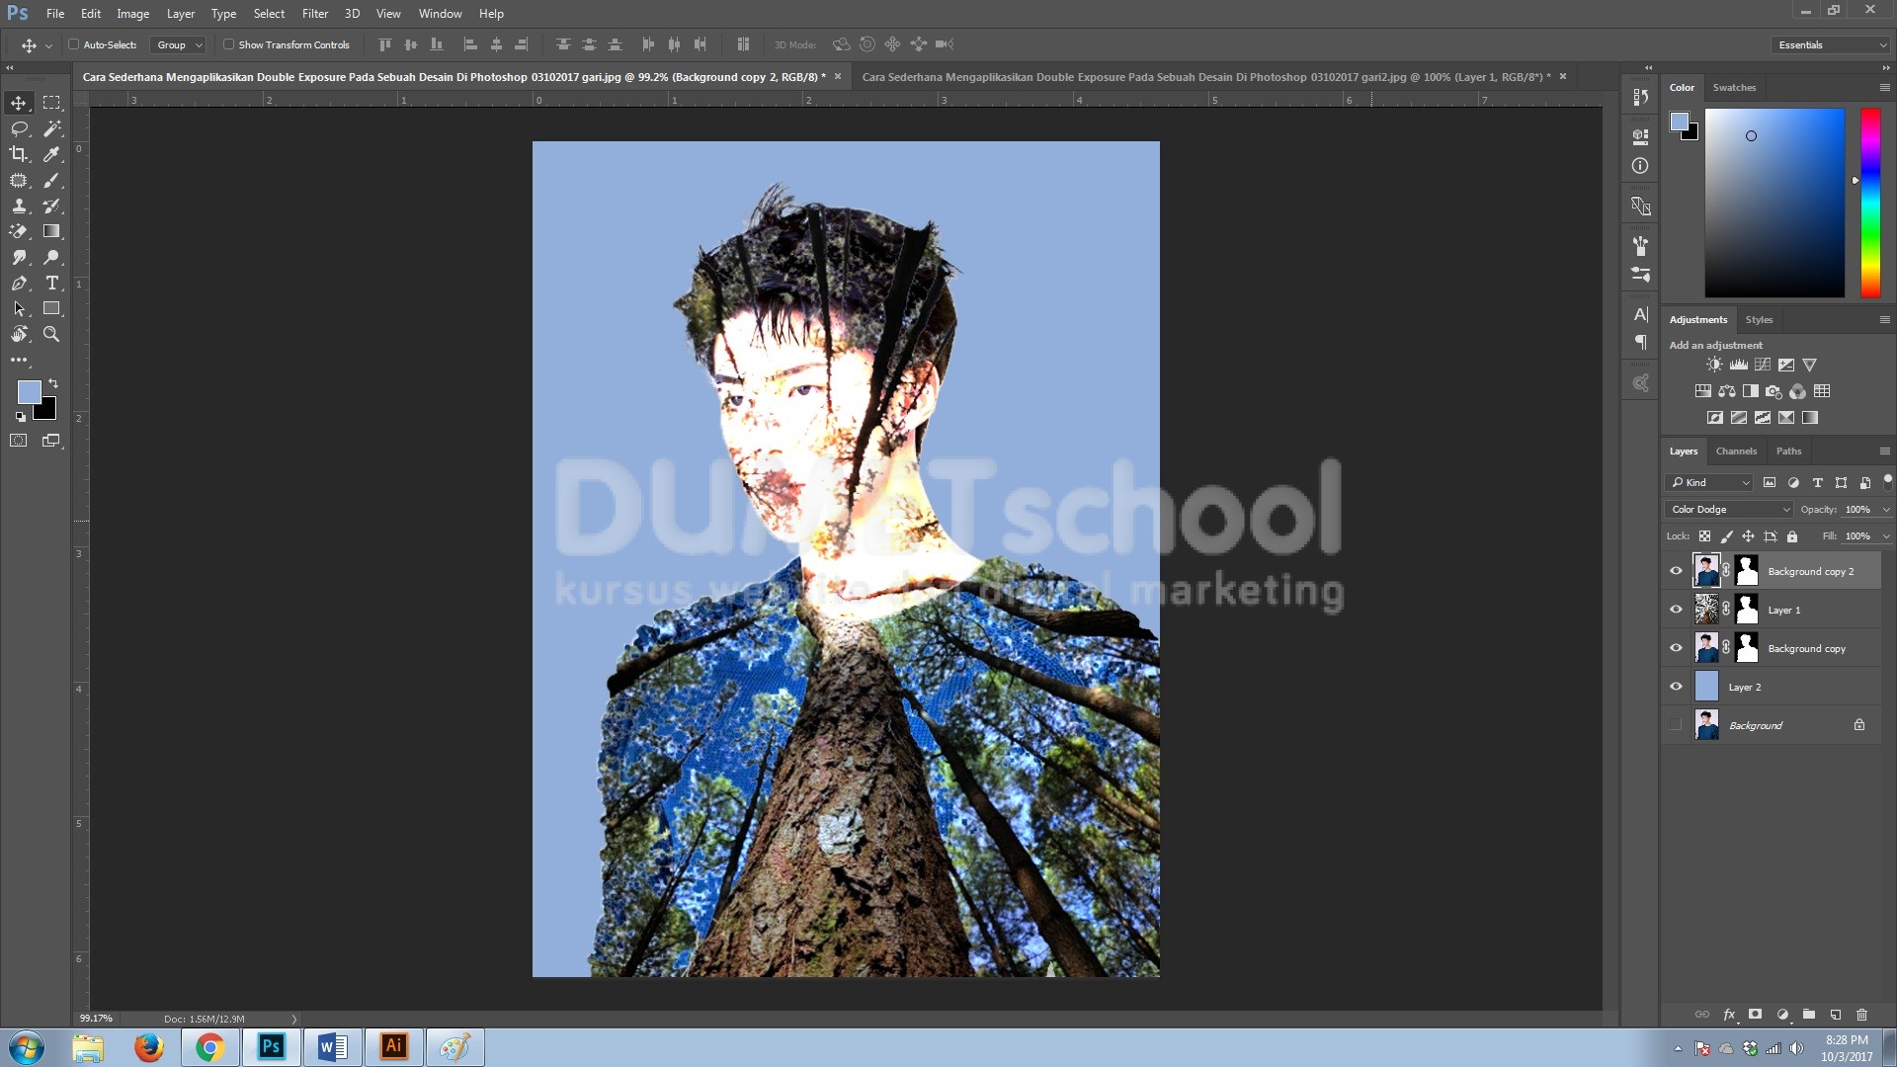Select the Eyedropper tool in toolbar

(x=52, y=154)
